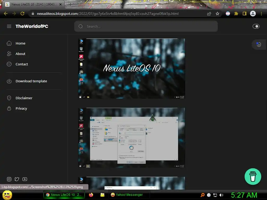The height and width of the screenshot is (200, 267).
Task: Reload the page with refresh icon
Action: pos(22,14)
